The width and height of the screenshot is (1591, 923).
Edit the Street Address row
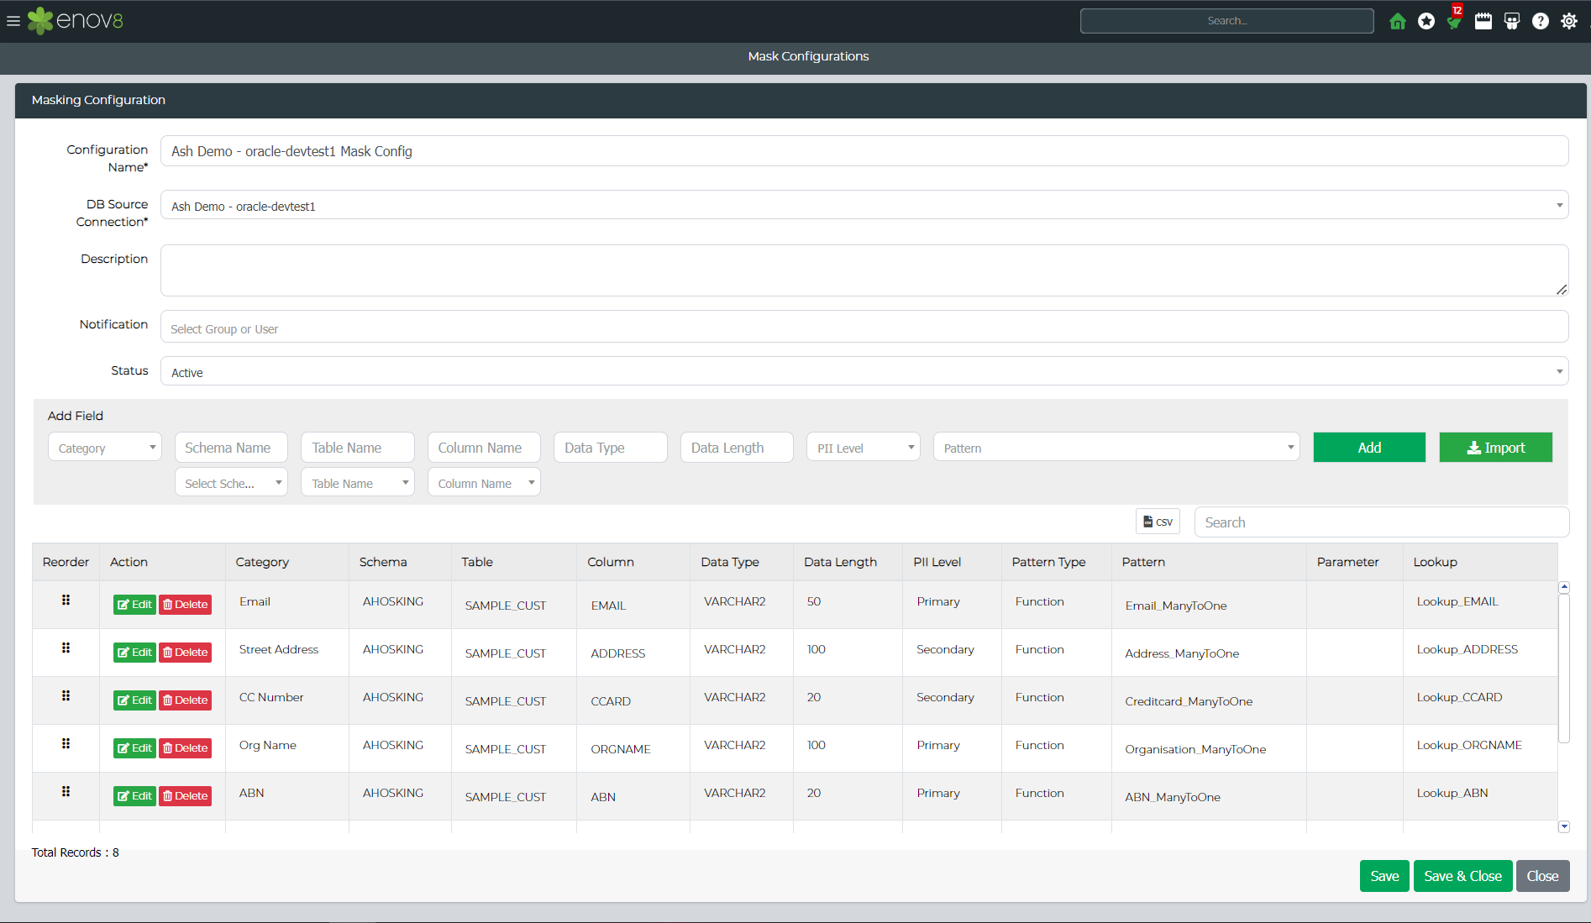point(134,653)
